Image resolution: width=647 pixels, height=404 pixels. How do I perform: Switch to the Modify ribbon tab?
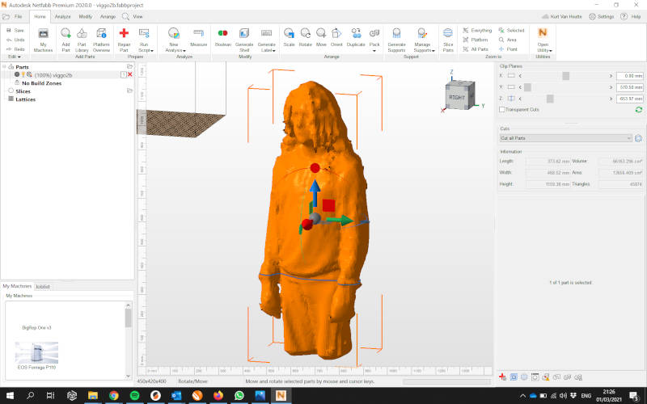point(86,16)
